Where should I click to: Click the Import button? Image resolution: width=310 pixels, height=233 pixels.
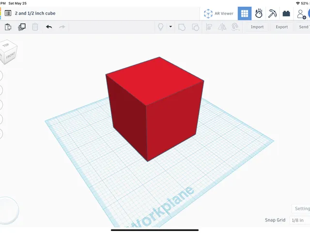tap(257, 27)
